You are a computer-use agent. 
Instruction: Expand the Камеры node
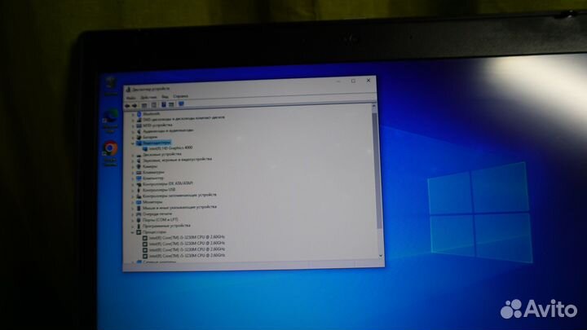click(x=133, y=166)
